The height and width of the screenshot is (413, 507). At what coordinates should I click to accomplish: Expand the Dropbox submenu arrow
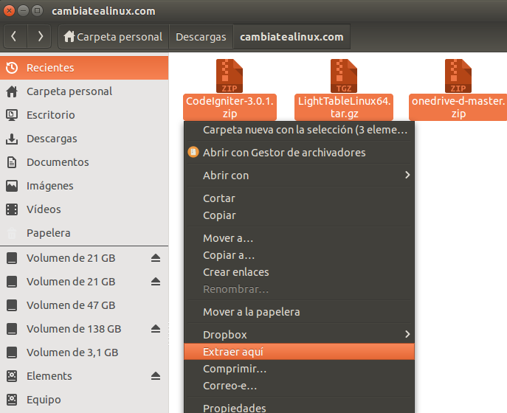407,334
